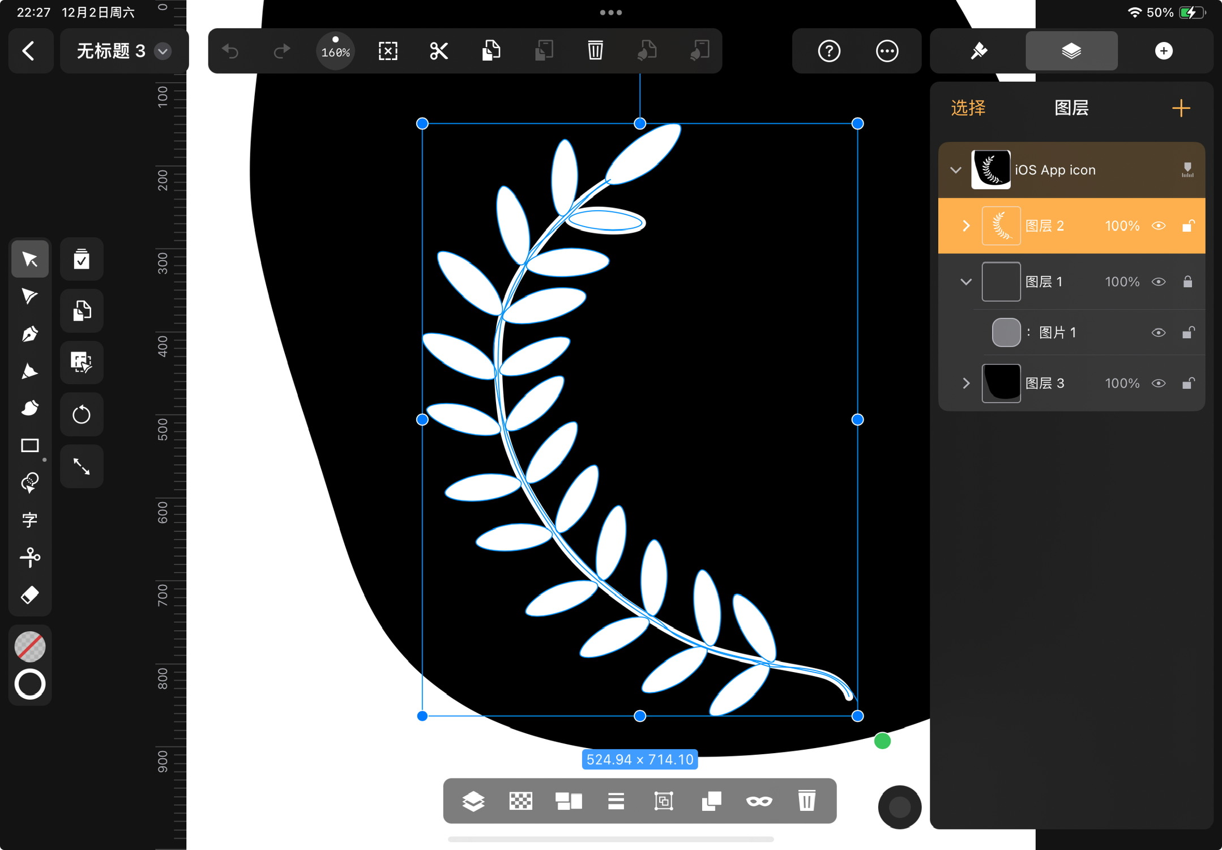Select the Brush tool
1222x850 pixels.
point(29,408)
